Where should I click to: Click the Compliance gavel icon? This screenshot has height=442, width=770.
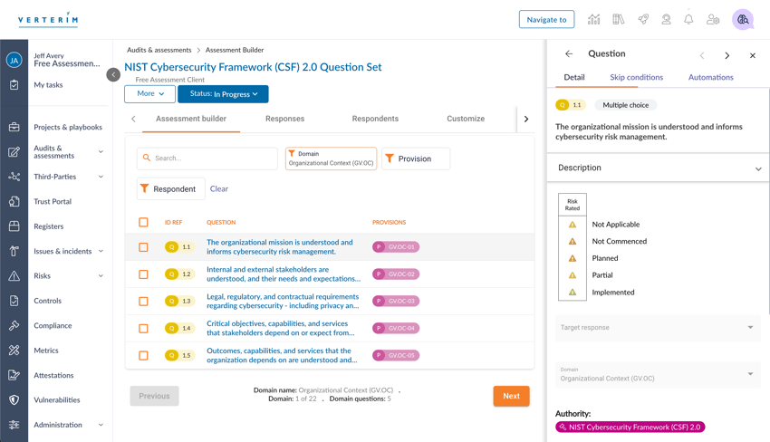[14, 325]
